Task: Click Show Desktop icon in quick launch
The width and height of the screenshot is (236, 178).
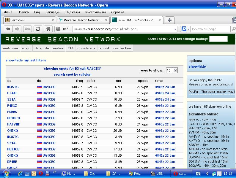Action: (x=27, y=174)
